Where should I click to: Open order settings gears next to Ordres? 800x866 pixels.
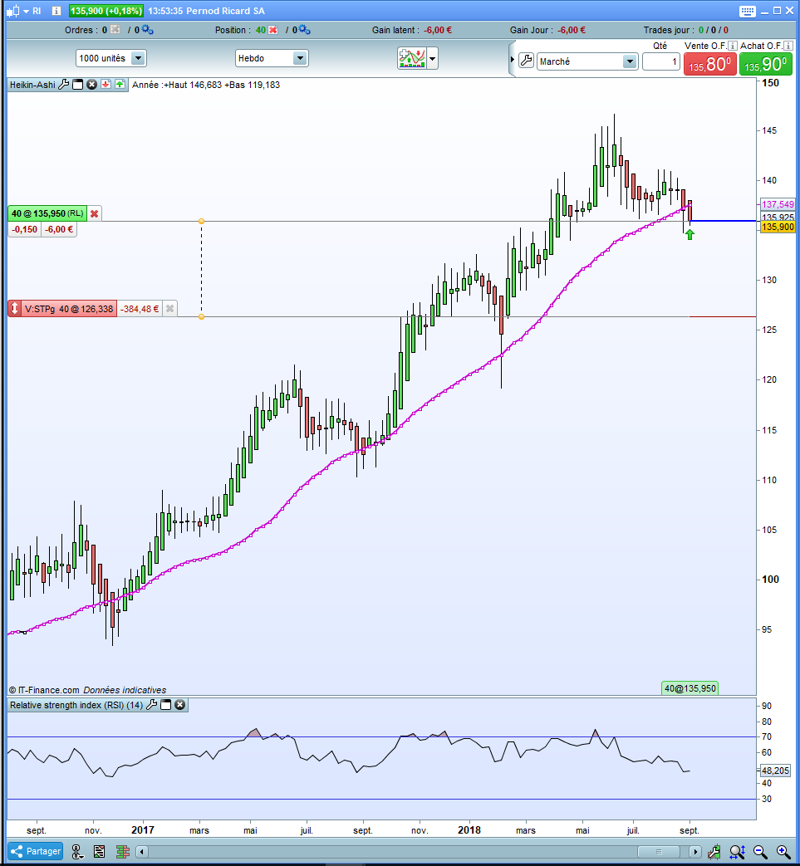[x=148, y=30]
